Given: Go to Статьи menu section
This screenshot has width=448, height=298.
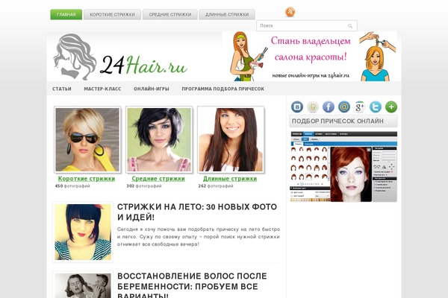Looking at the screenshot, I should [x=62, y=89].
